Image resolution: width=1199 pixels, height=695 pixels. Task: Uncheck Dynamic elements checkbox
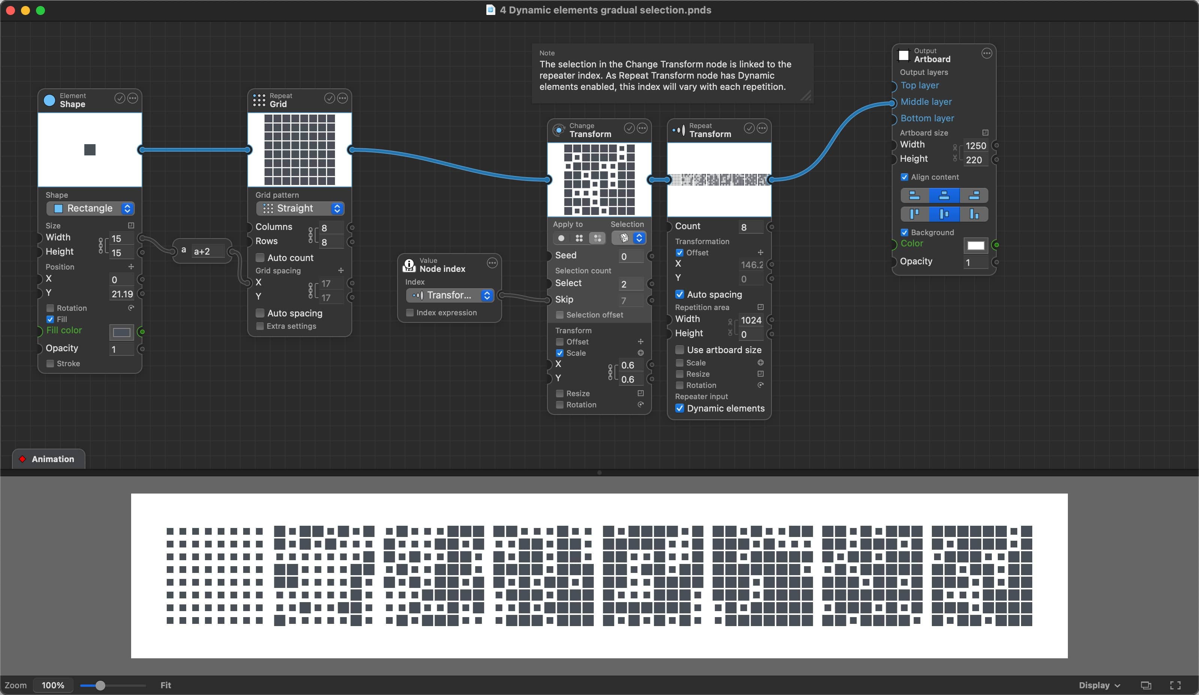click(680, 408)
